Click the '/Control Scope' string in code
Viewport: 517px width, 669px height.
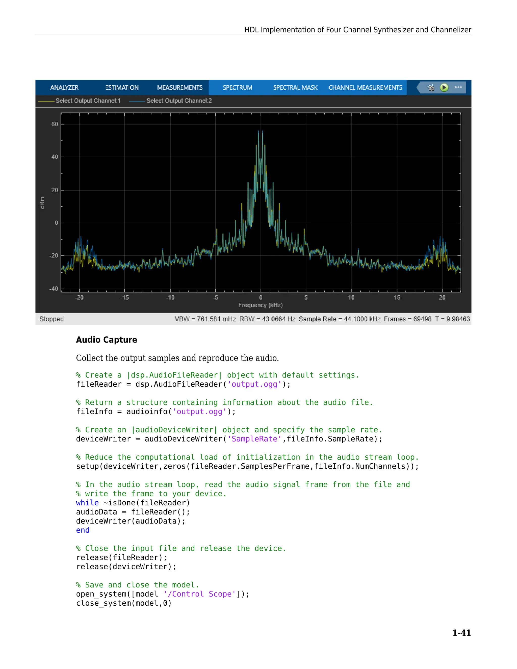200,594
